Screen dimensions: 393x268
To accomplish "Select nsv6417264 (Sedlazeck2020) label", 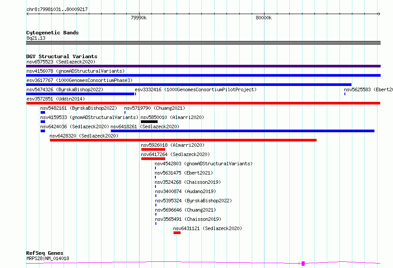I will click(x=175, y=154).
